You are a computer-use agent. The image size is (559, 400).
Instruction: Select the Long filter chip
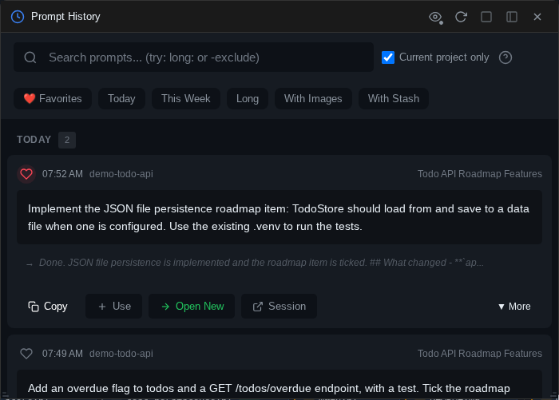[248, 98]
